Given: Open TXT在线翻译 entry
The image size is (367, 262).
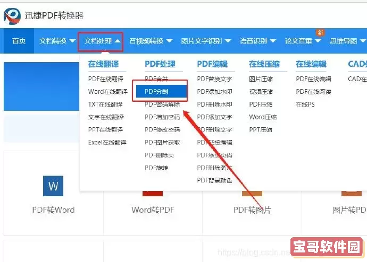Looking at the screenshot, I should pyautogui.click(x=105, y=104).
